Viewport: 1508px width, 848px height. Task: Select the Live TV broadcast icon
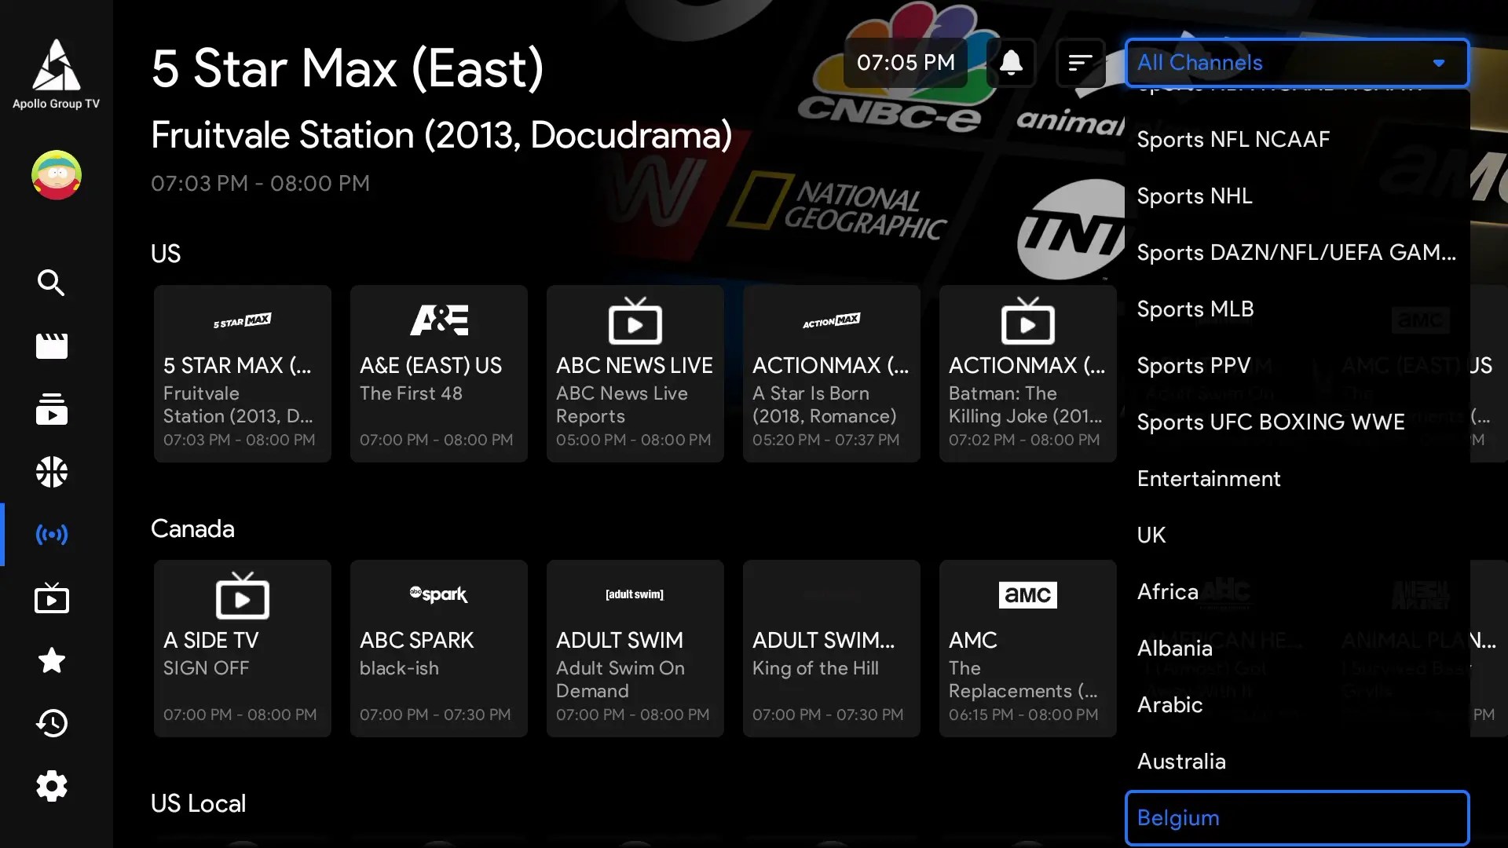(x=52, y=535)
